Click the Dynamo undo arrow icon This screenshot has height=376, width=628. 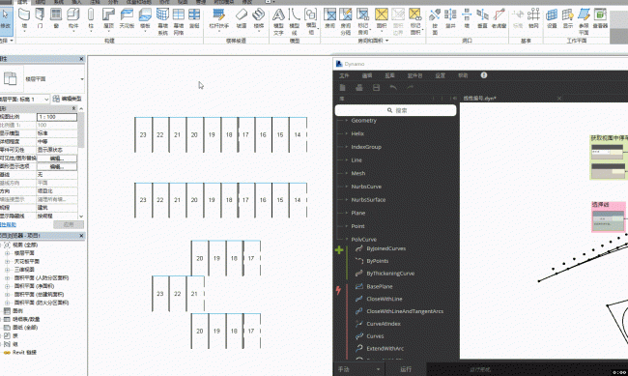pyautogui.click(x=393, y=87)
